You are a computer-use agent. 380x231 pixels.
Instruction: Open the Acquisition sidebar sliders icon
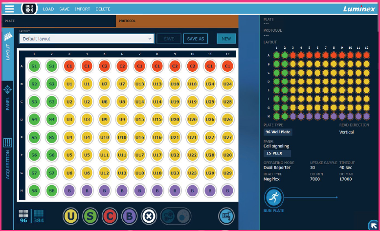point(7,143)
